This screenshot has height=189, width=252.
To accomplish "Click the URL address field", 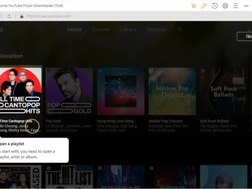I will 49,16.
